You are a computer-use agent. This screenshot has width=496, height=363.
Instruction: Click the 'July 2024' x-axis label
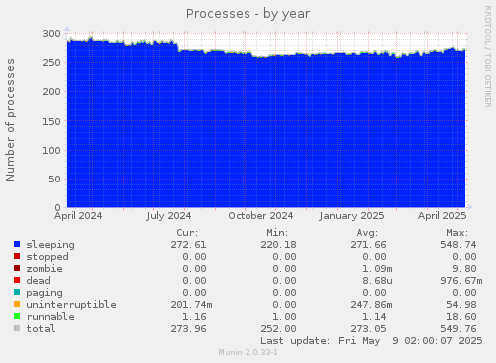169,216
